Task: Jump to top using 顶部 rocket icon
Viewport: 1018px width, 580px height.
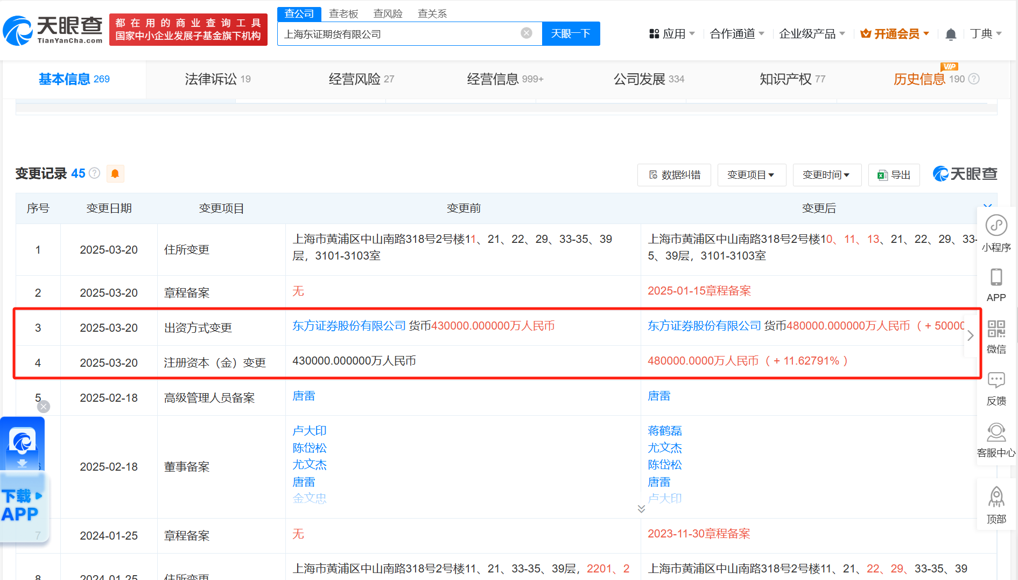Action: (x=996, y=498)
